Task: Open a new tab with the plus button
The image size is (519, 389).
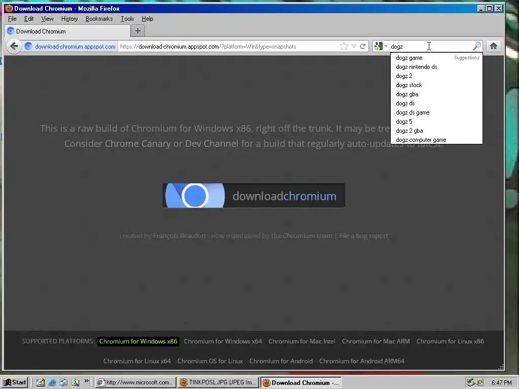Action: tap(138, 31)
